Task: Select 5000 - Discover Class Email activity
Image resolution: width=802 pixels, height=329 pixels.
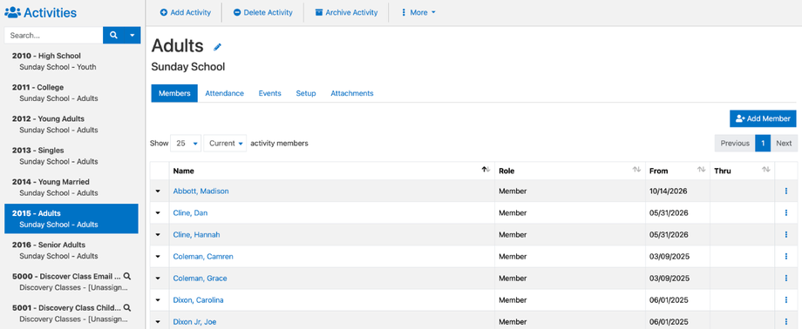Action: 71,282
